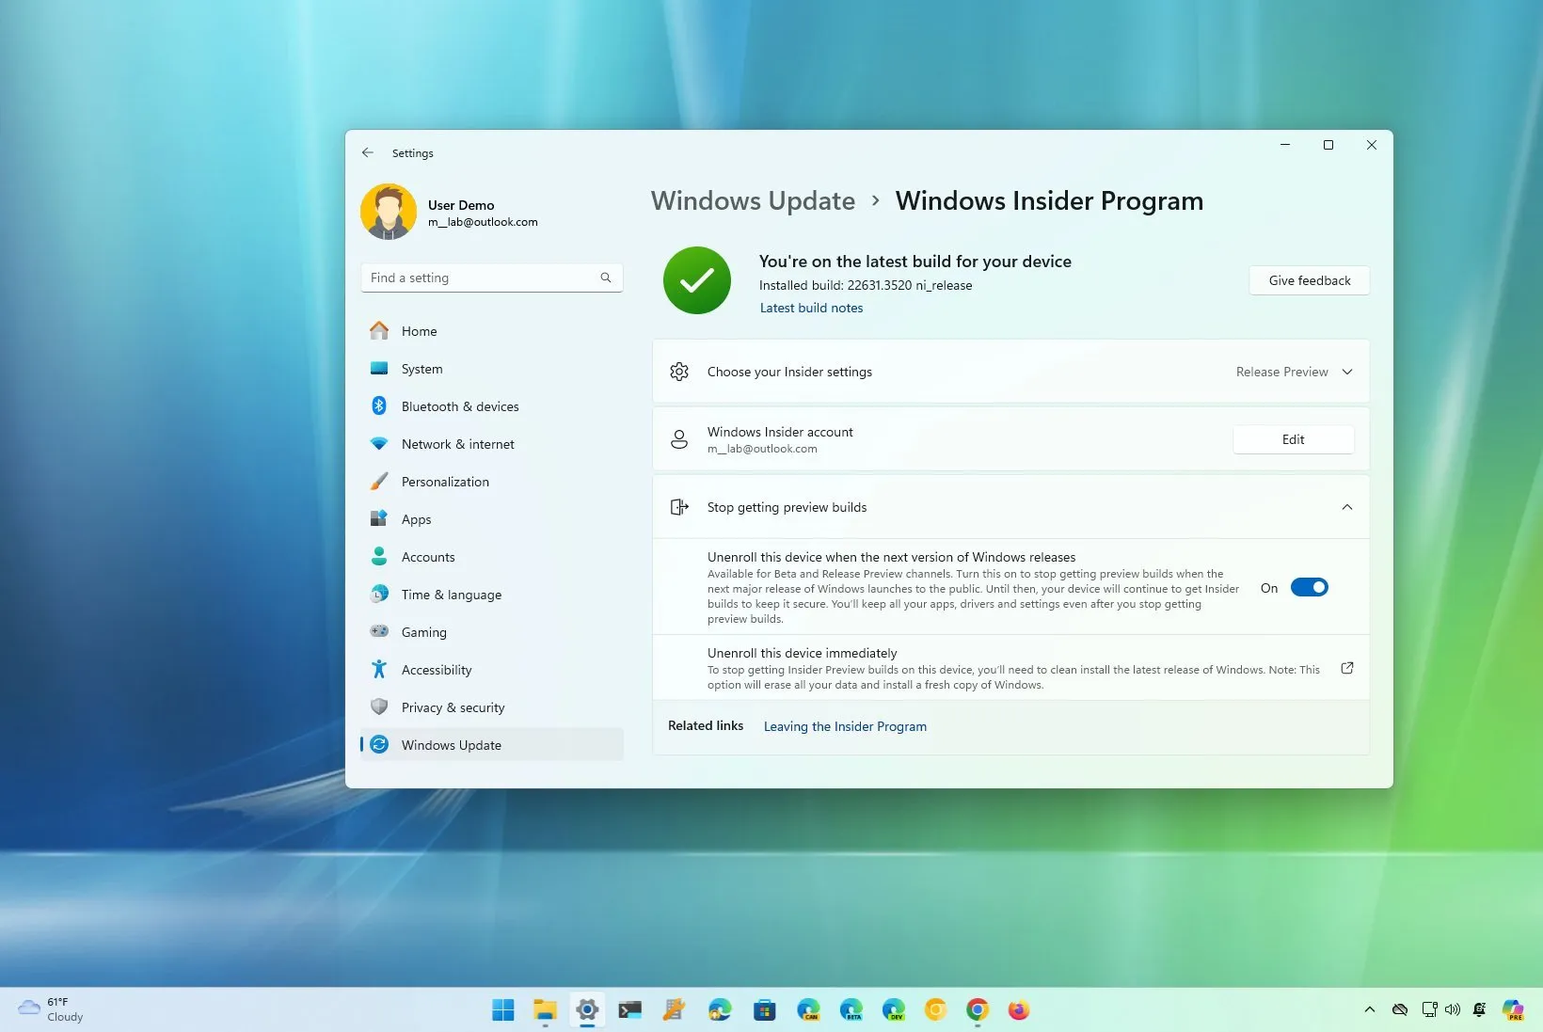Launch Edge Canary from taskbar
Screen dimensions: 1543x1032
pyautogui.click(x=808, y=1009)
